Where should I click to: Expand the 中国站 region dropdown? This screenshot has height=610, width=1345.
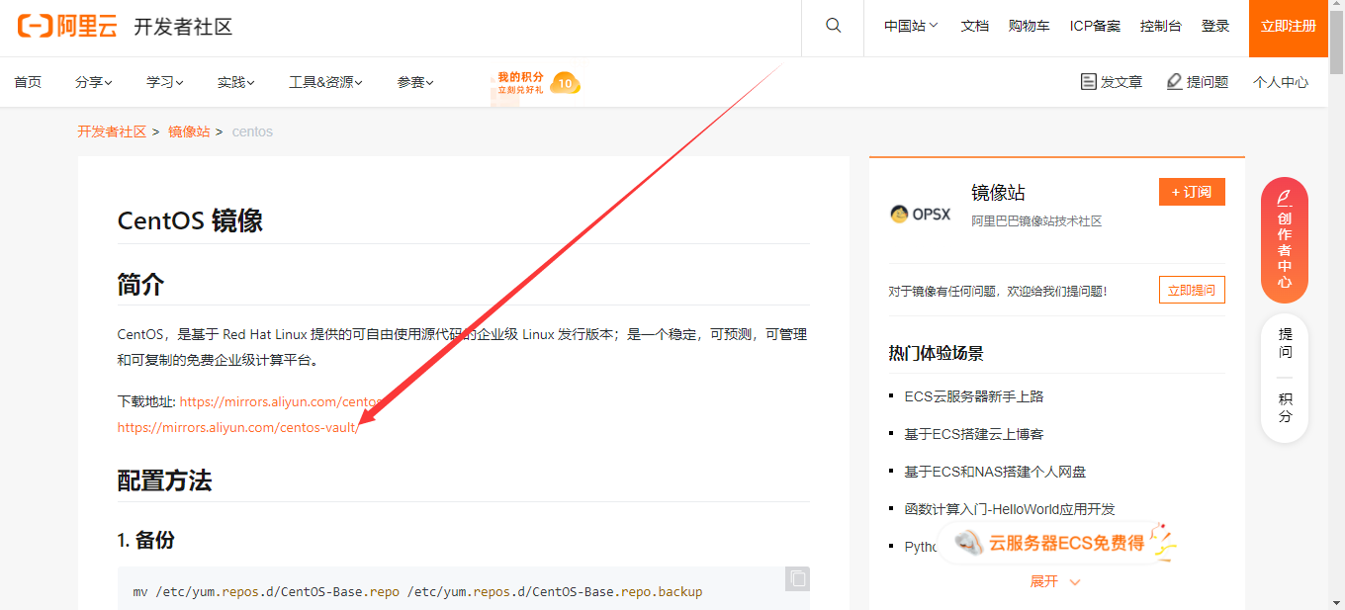(x=911, y=26)
